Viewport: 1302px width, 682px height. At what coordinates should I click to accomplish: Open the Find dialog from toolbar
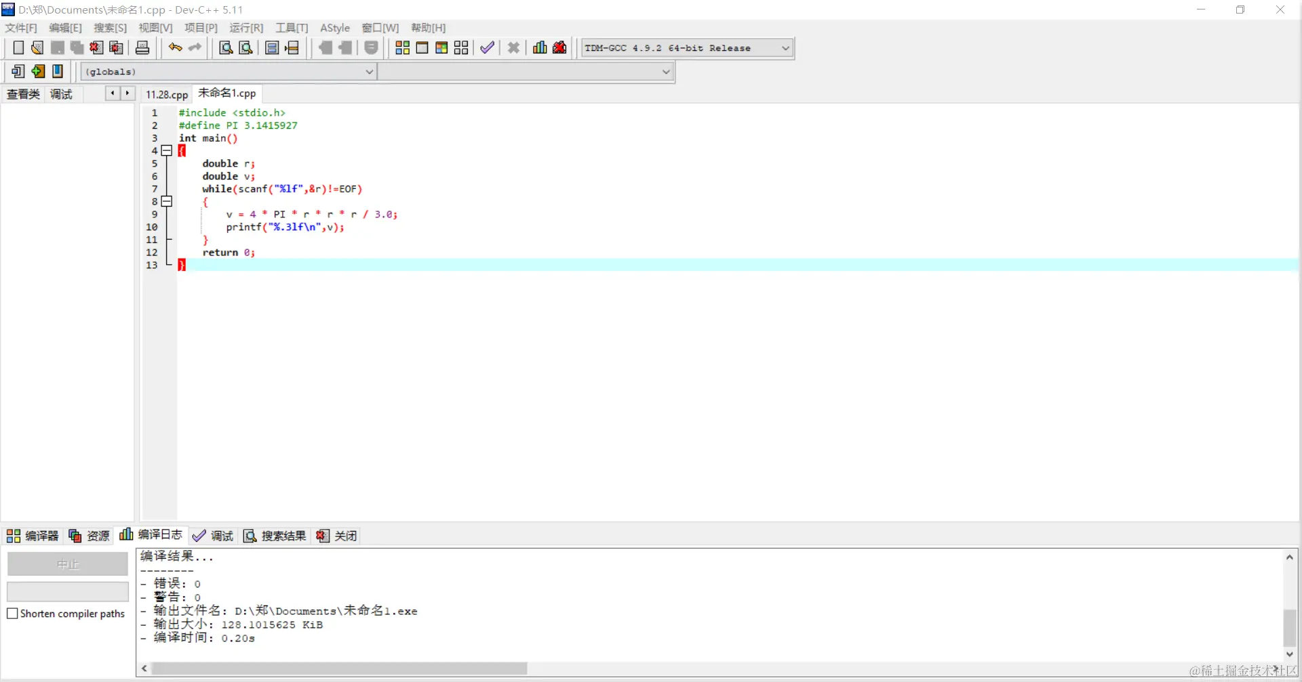(226, 47)
